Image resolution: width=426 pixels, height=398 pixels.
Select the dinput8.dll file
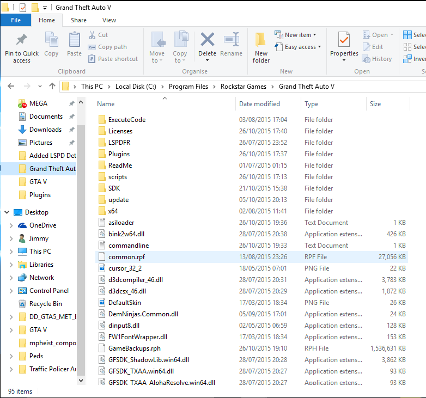tap(252, 325)
